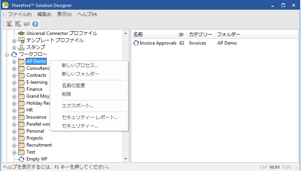This screenshot has height=171, width=301.
Task: Click the first toolbar icon with purple arrow
Action: pos(10,24)
